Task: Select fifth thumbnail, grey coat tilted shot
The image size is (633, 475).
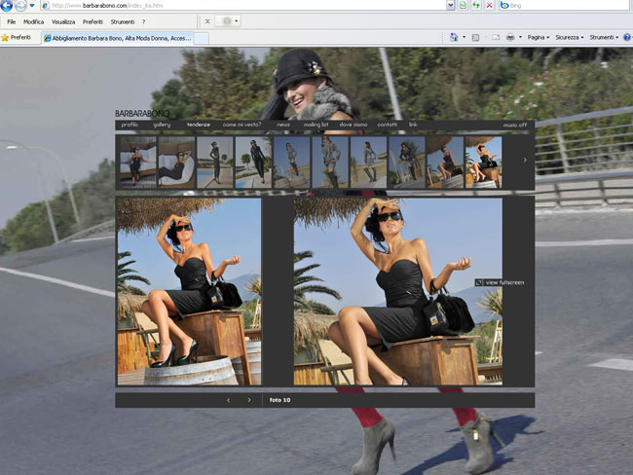Action: 291,163
